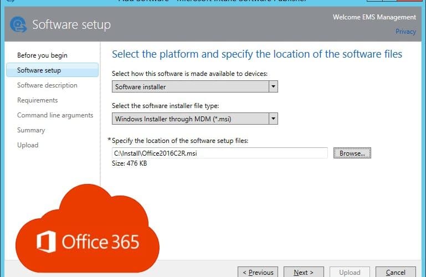Click the Software setup globe icon in header
This screenshot has width=426, height=277.
click(x=18, y=25)
